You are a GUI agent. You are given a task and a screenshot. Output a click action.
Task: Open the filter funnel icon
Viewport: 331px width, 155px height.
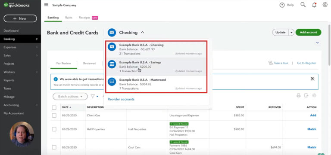(x=93, y=96)
